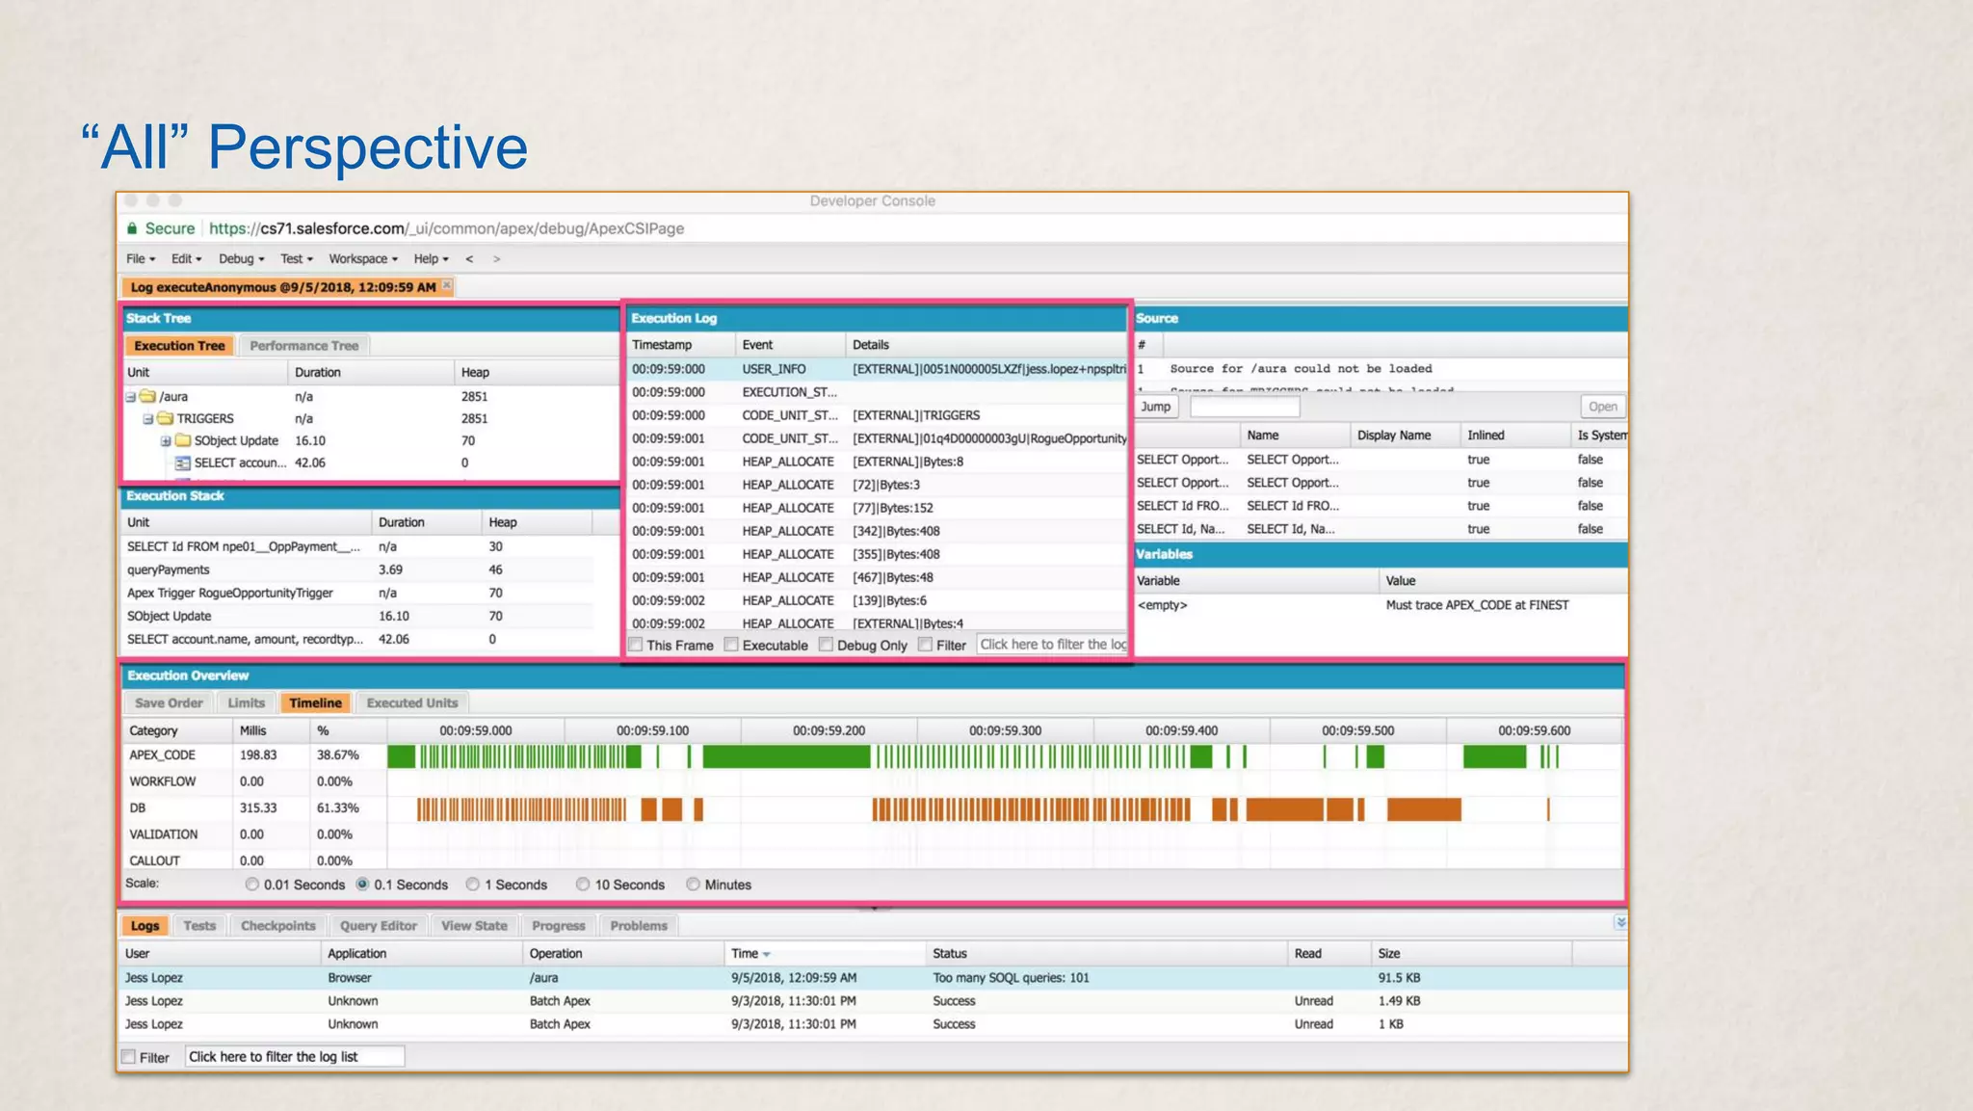1973x1111 pixels.
Task: Select the 1 Seconds scale radio
Action: click(x=473, y=884)
